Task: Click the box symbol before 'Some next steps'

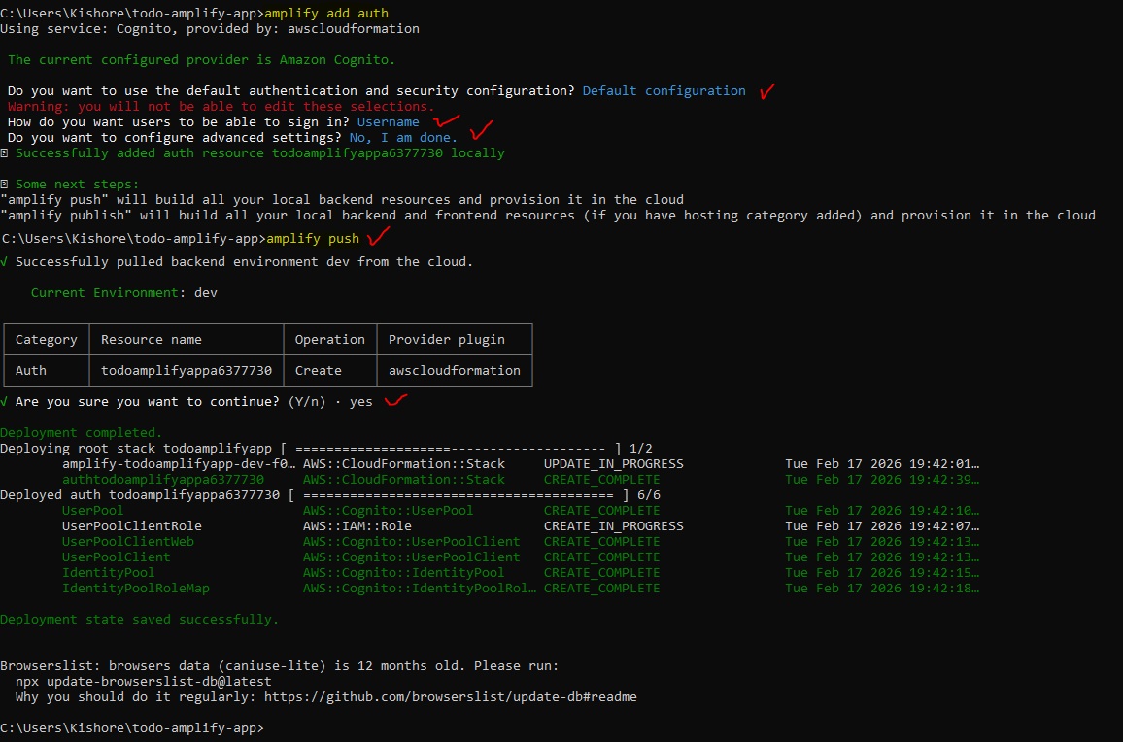Action: 5,185
